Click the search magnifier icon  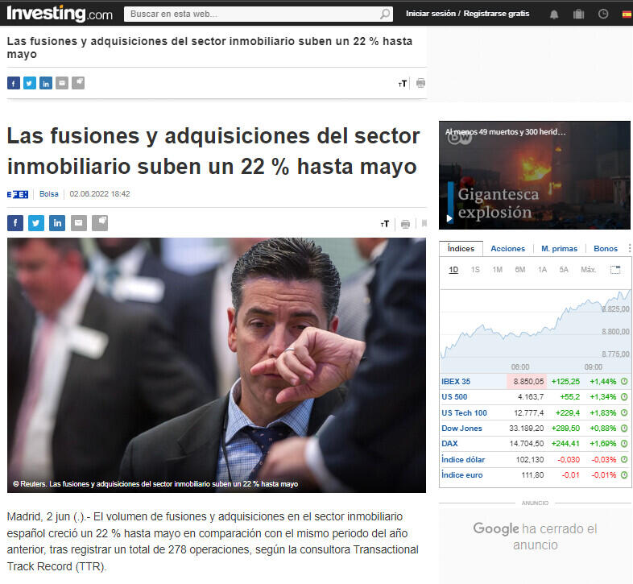pos(385,14)
